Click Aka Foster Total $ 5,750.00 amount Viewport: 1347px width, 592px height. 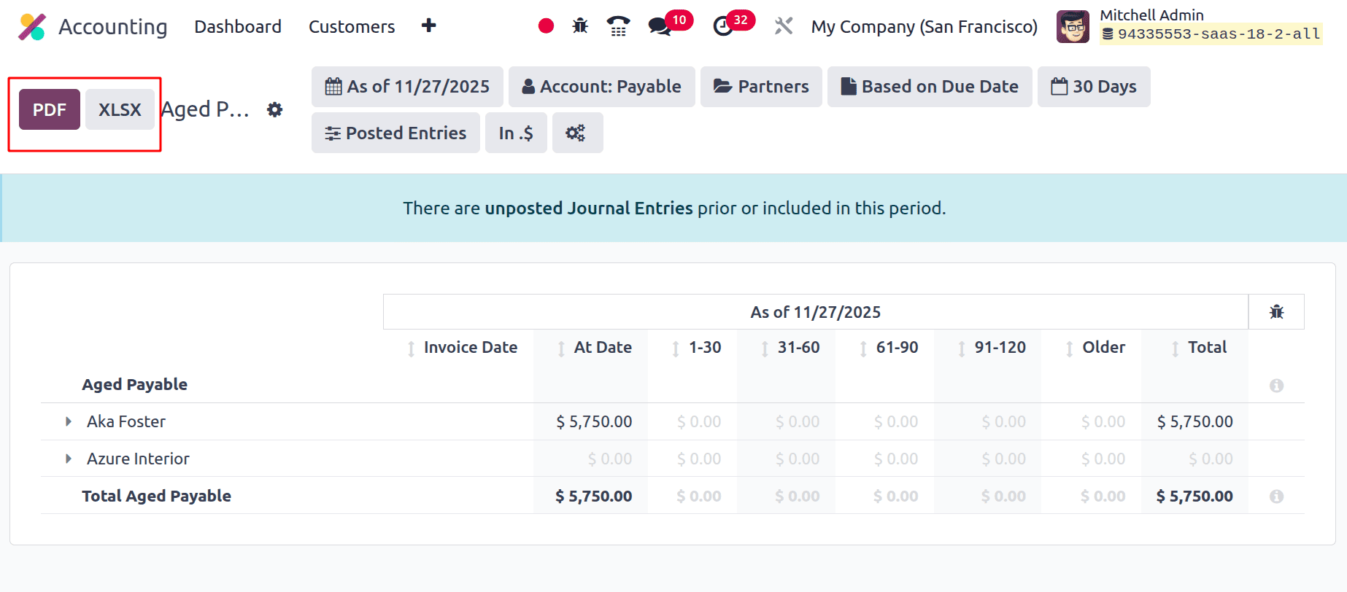click(1195, 421)
